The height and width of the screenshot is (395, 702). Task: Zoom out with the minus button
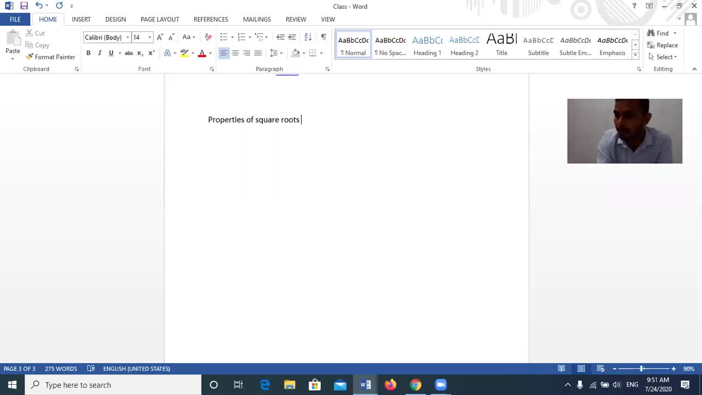(x=614, y=369)
